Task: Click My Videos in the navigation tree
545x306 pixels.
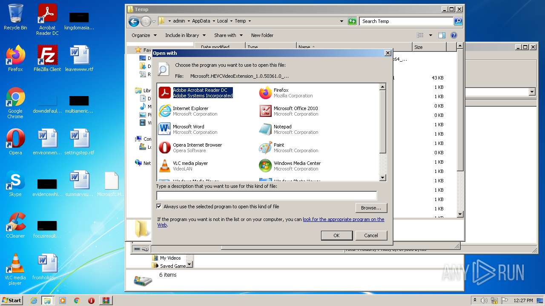Action: pos(170,258)
